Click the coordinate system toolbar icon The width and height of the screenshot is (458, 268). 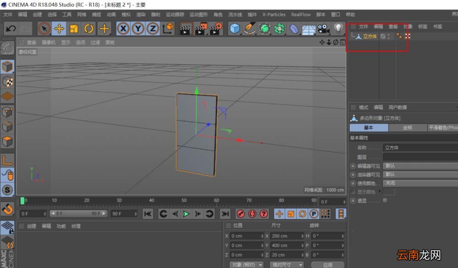(168, 28)
